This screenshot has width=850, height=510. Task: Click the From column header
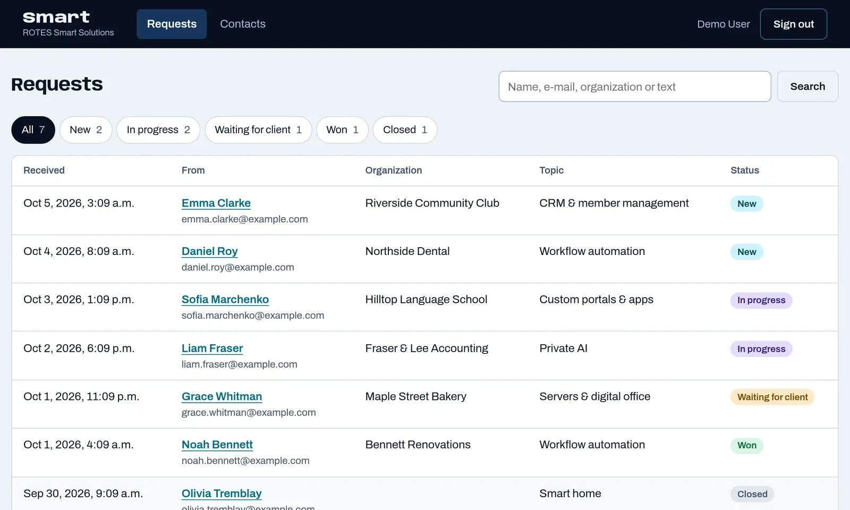(x=193, y=171)
